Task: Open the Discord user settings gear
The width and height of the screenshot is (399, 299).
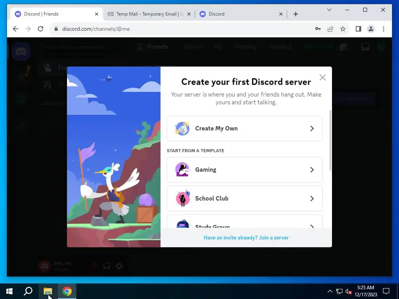Action: (x=119, y=266)
